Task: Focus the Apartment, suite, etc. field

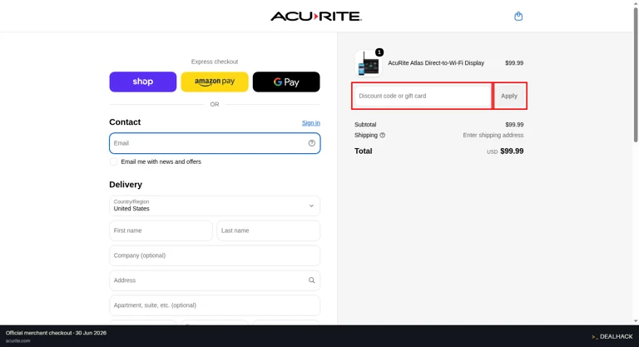Action: [x=215, y=305]
